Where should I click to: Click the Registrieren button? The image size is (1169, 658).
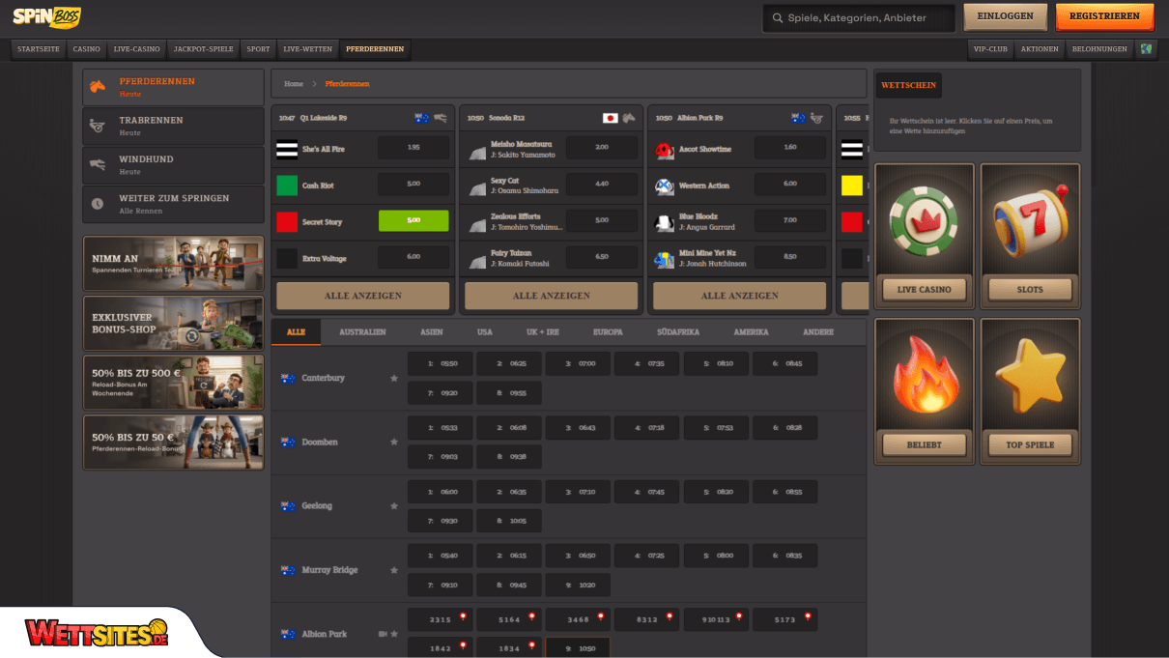point(1104,16)
